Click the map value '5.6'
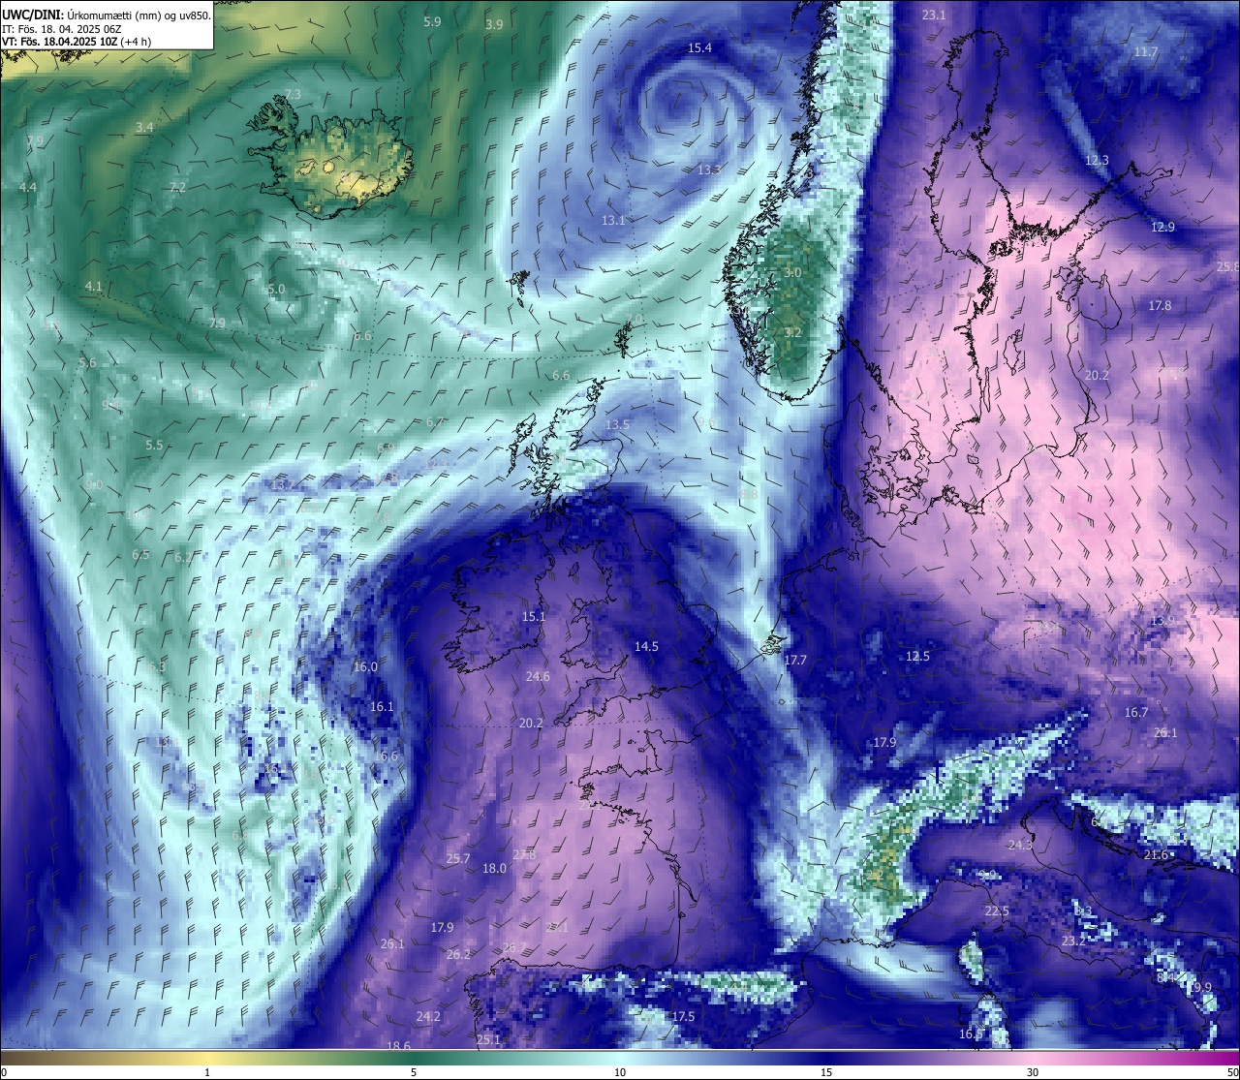Image resolution: width=1240 pixels, height=1080 pixels. tap(87, 362)
